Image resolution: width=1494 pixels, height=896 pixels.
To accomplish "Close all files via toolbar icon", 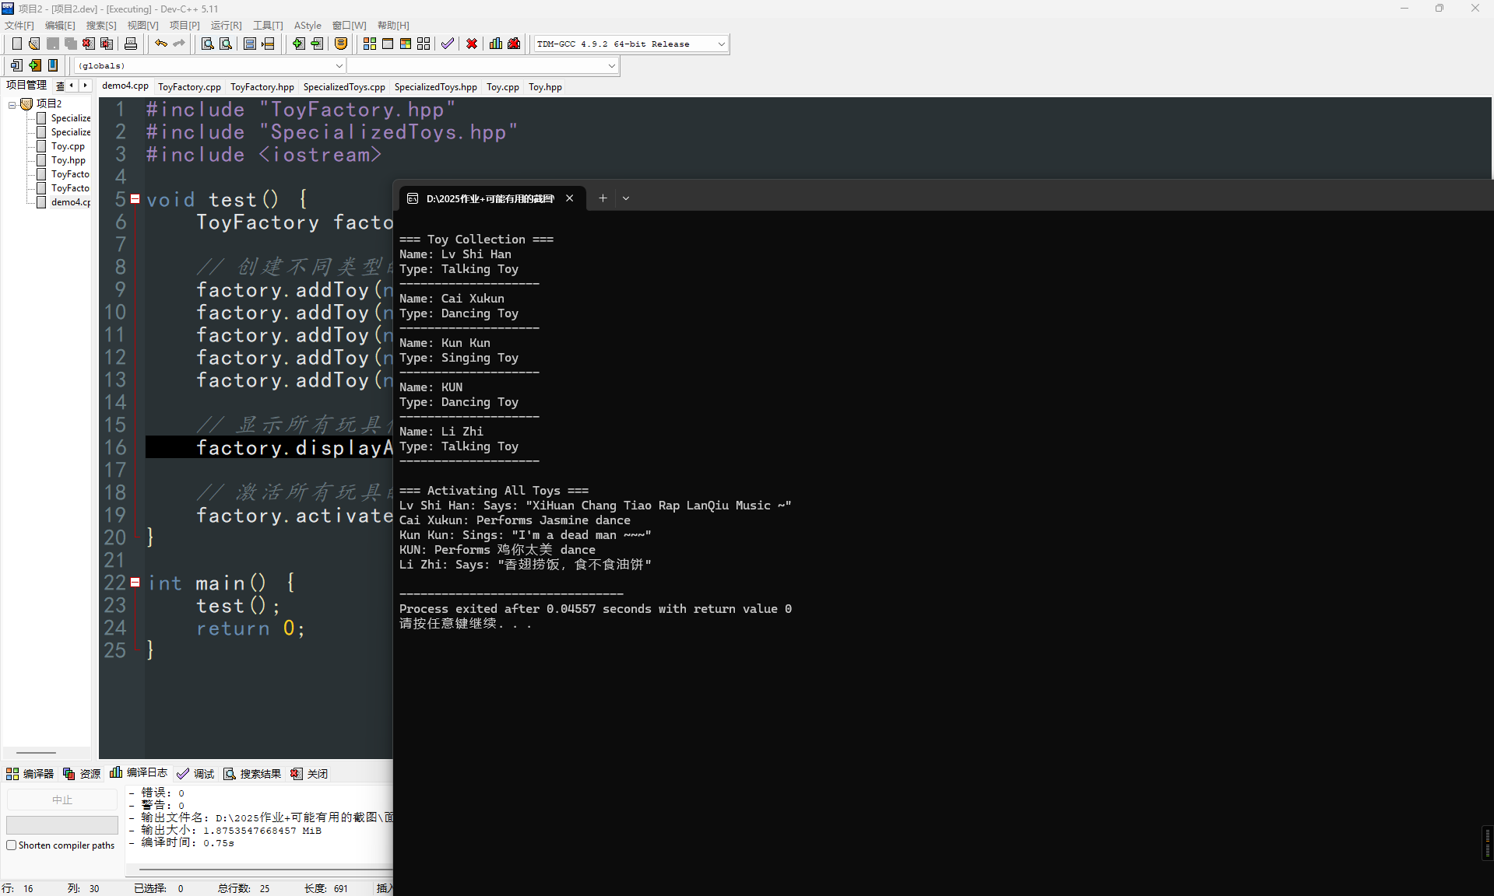I will point(107,44).
